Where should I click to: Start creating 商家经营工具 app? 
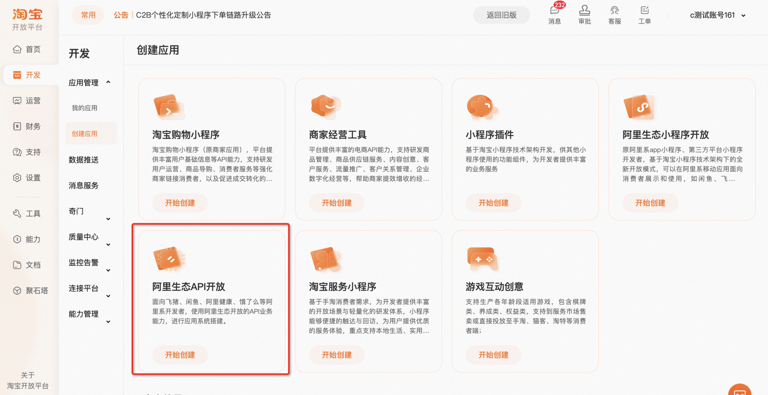click(x=337, y=203)
